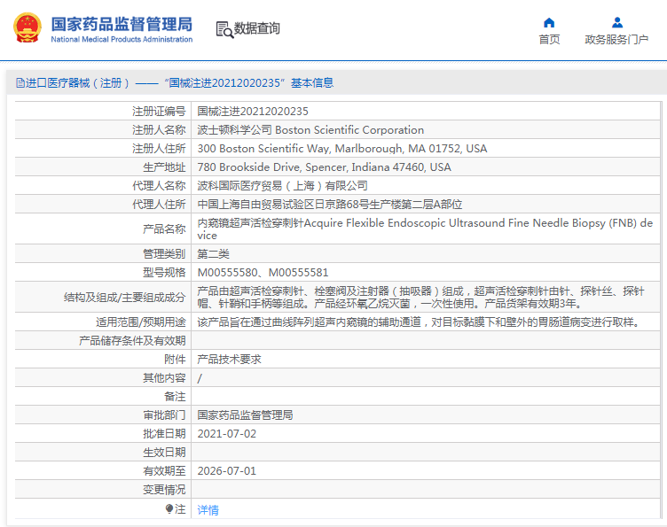The image size is (667, 527).
Task: Click the 有效期至 row label
Action: click(x=164, y=471)
